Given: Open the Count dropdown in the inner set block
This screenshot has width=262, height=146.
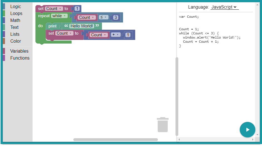Looking at the screenshot, I should point(64,33).
